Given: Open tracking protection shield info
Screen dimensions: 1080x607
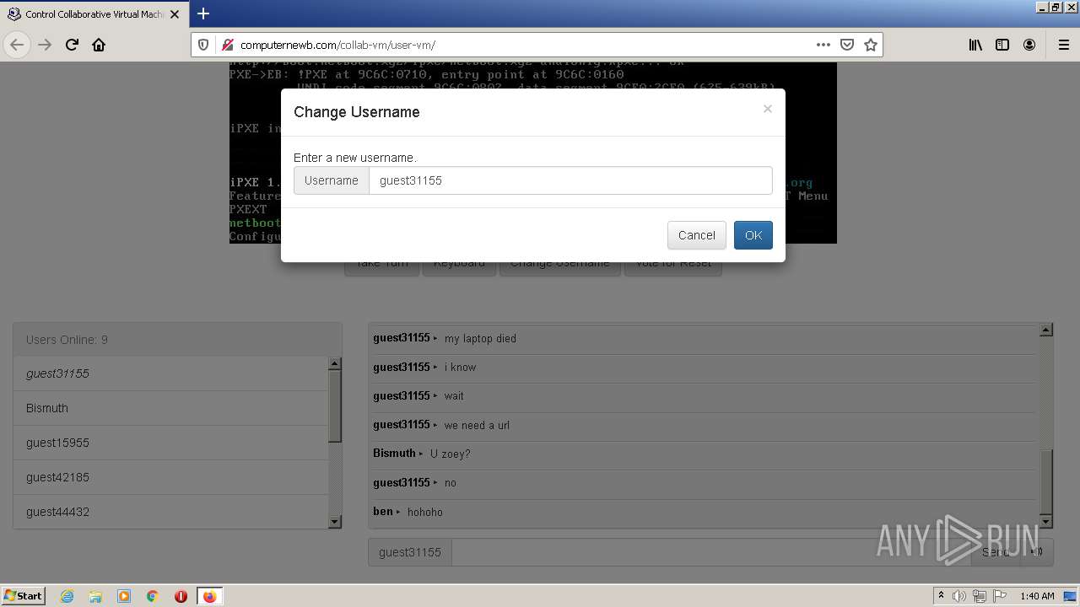Looking at the screenshot, I should 203,45.
